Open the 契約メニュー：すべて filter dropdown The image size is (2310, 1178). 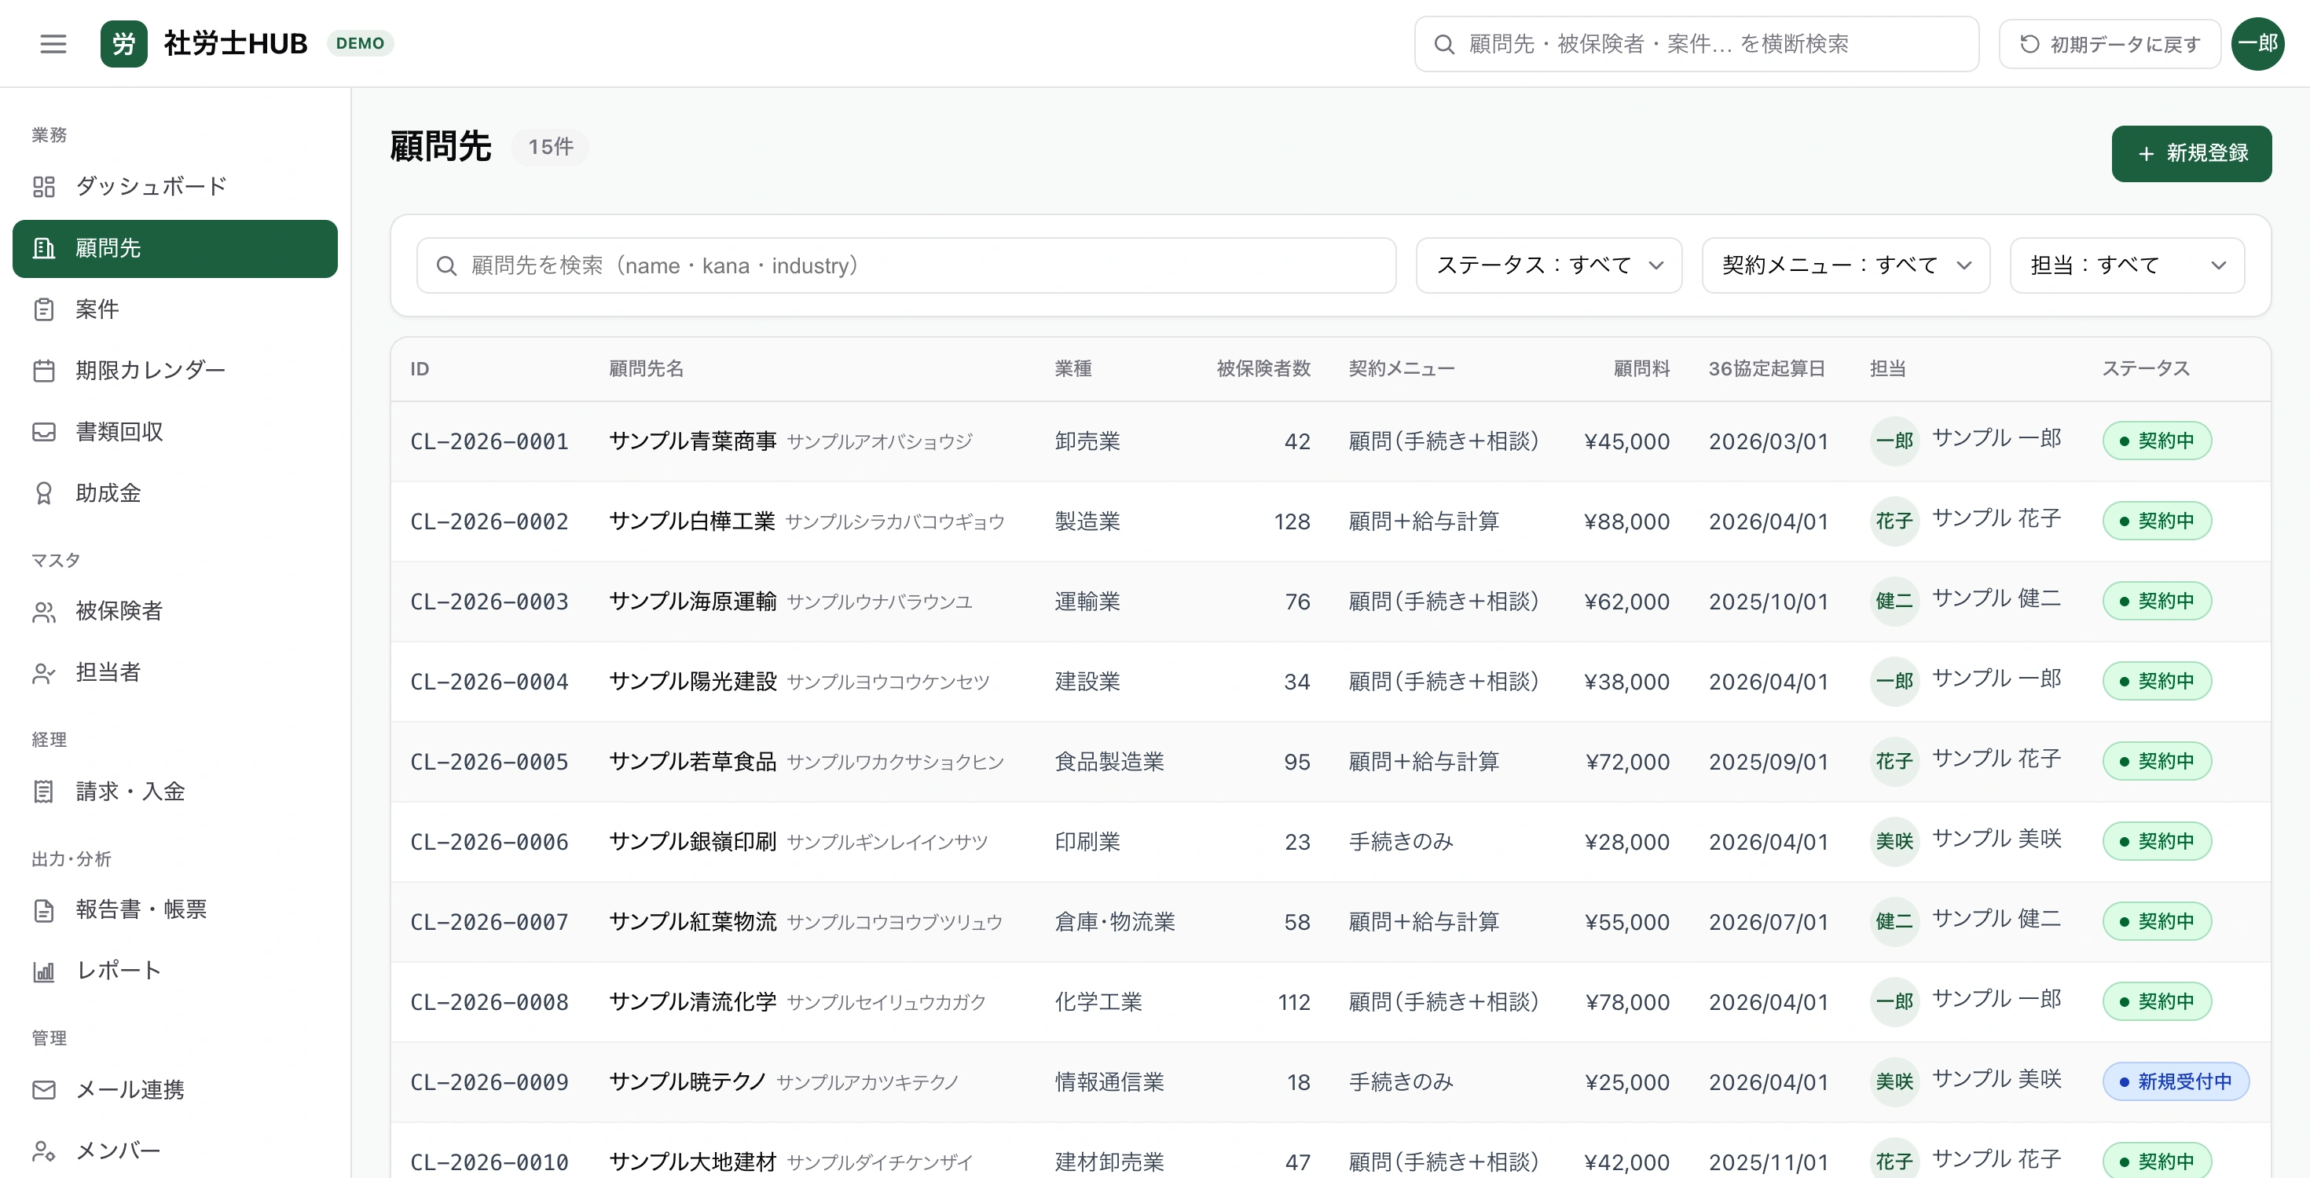pos(1846,265)
